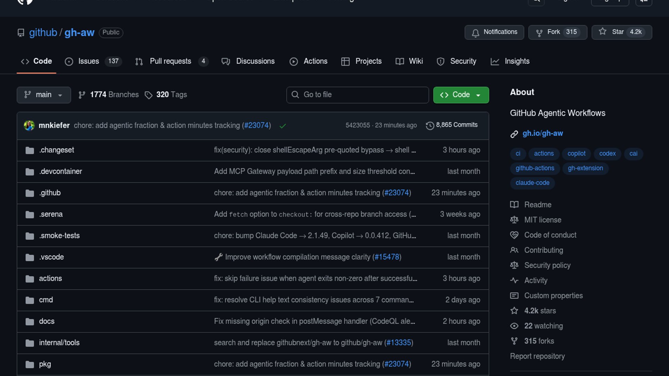Screen dimensions: 669x376
Task: Open the 320 Tags list
Action: (166, 95)
